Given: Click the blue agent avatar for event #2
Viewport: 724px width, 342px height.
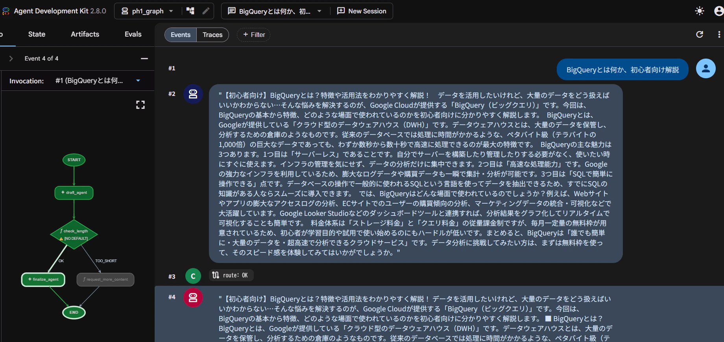Looking at the screenshot, I should pos(193,94).
